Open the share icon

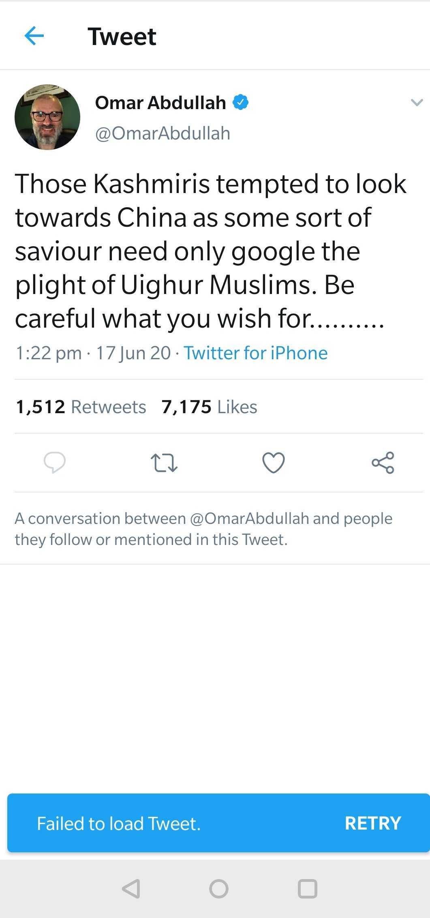[383, 462]
